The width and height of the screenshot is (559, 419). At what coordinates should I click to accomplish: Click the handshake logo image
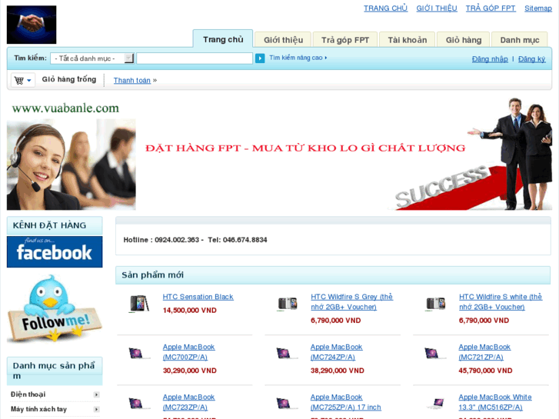coord(32,25)
